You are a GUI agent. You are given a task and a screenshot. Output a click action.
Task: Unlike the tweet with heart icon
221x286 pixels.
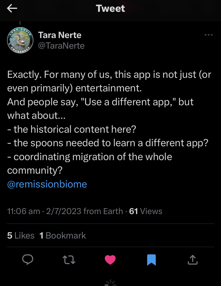110,259
